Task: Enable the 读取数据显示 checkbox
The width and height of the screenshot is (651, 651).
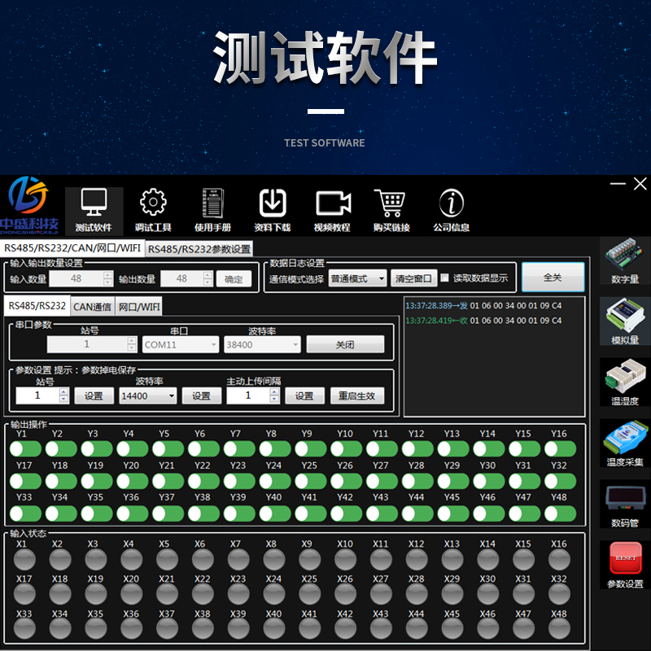Action: 444,277
